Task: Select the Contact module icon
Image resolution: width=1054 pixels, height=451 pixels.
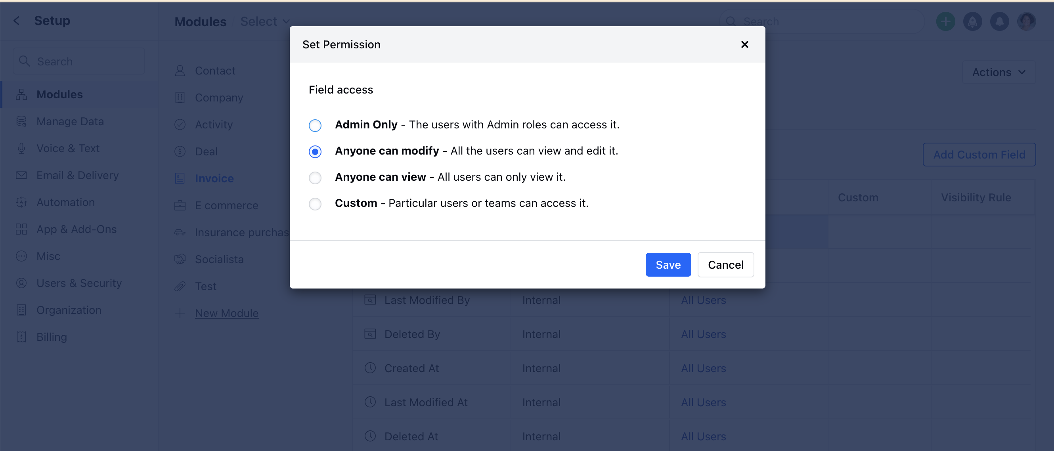Action: click(x=180, y=71)
